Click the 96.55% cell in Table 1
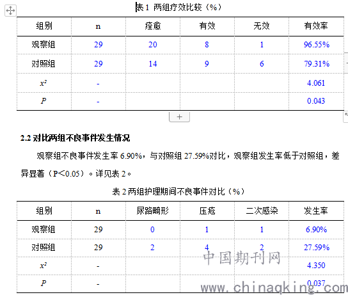Viewport: 348px width, 295px height. tap(317, 45)
